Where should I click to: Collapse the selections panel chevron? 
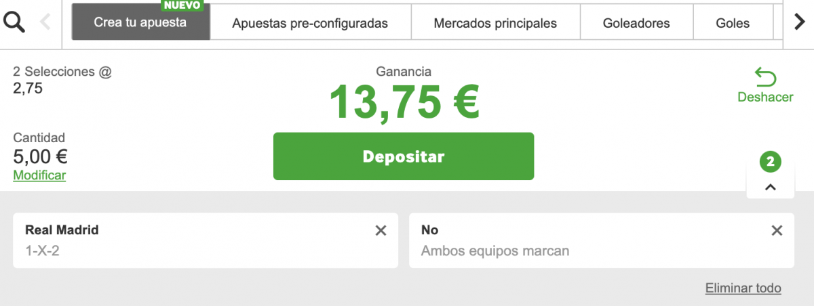[x=770, y=188]
